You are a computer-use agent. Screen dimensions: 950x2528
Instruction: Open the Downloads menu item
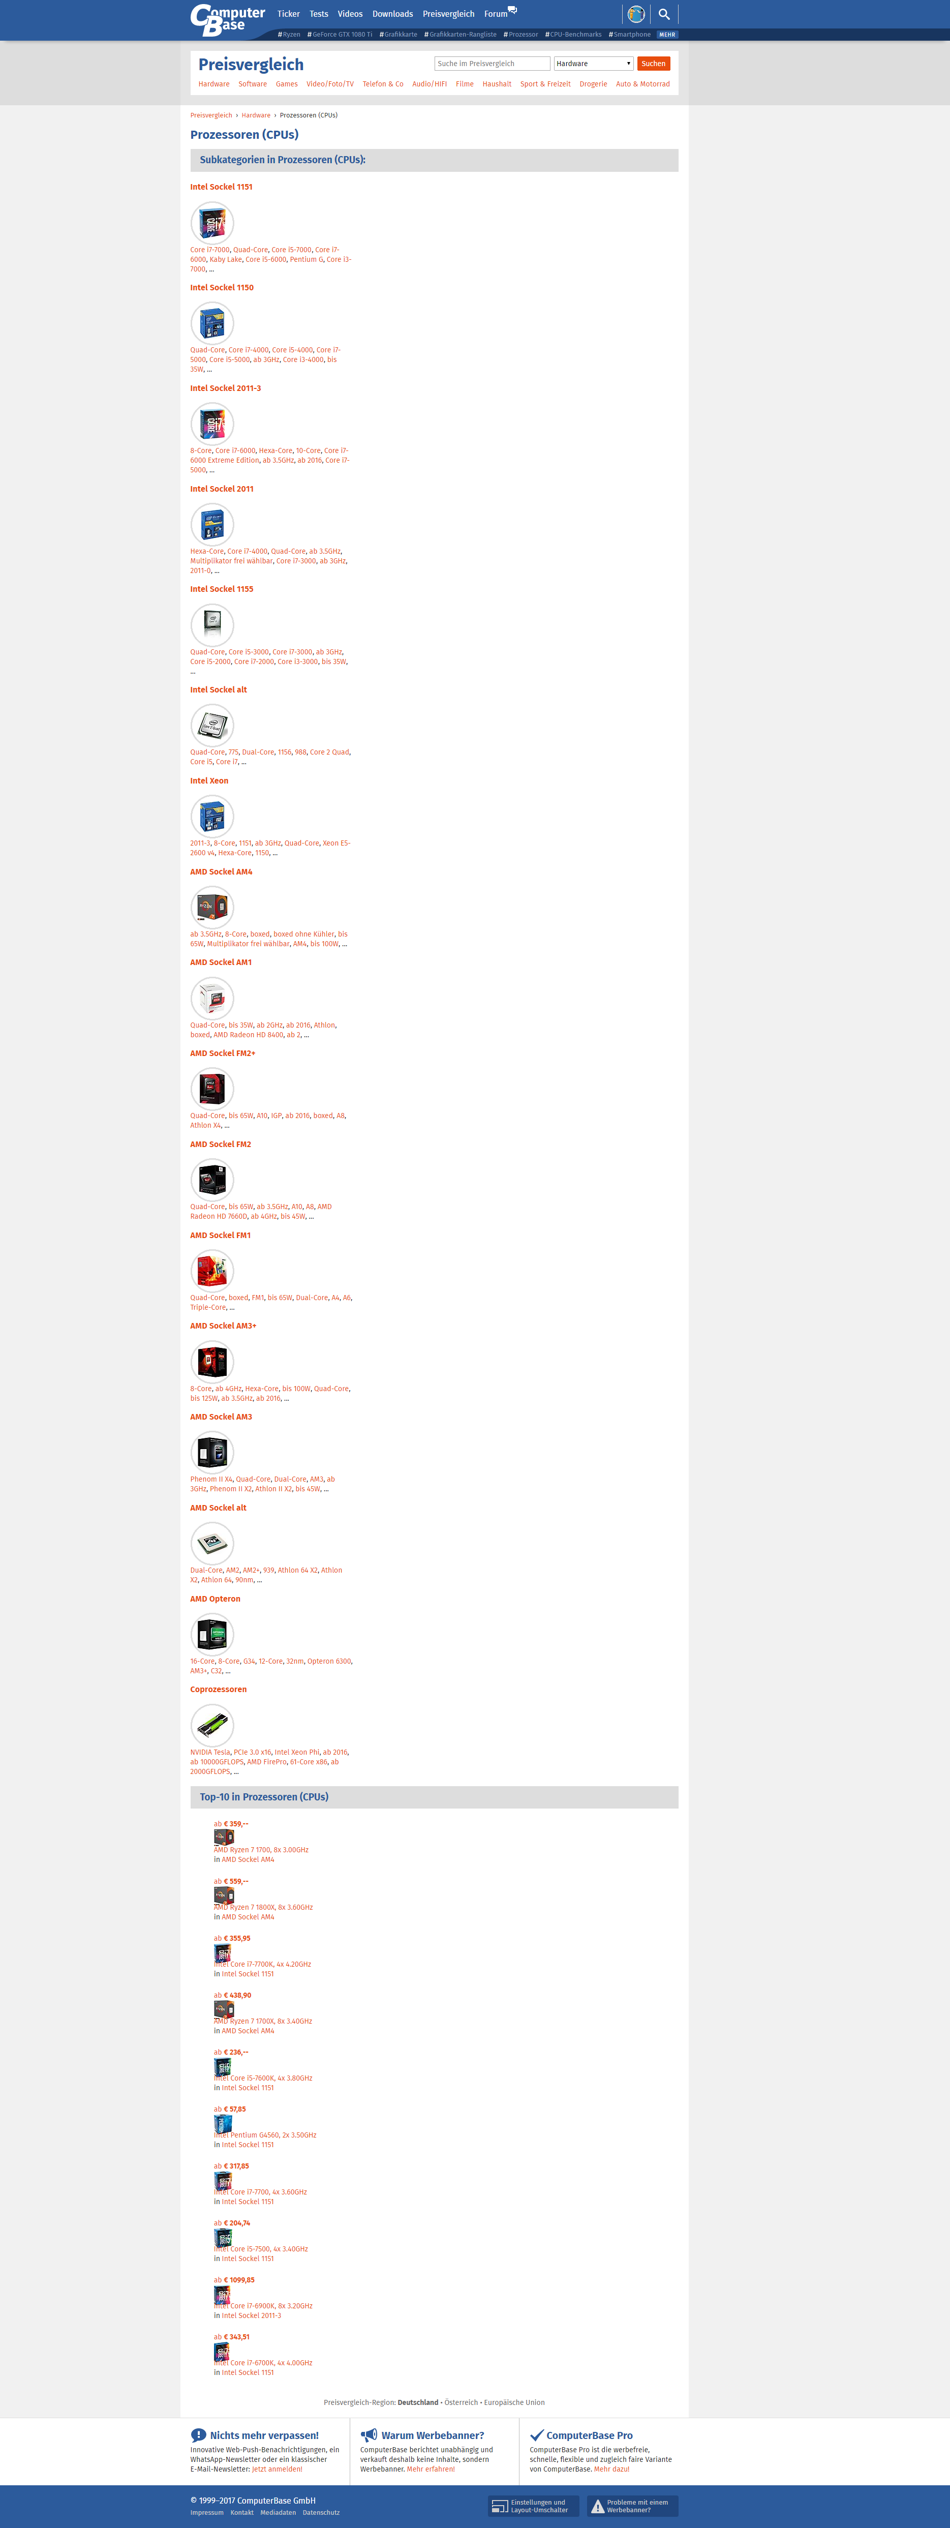pos(392,14)
